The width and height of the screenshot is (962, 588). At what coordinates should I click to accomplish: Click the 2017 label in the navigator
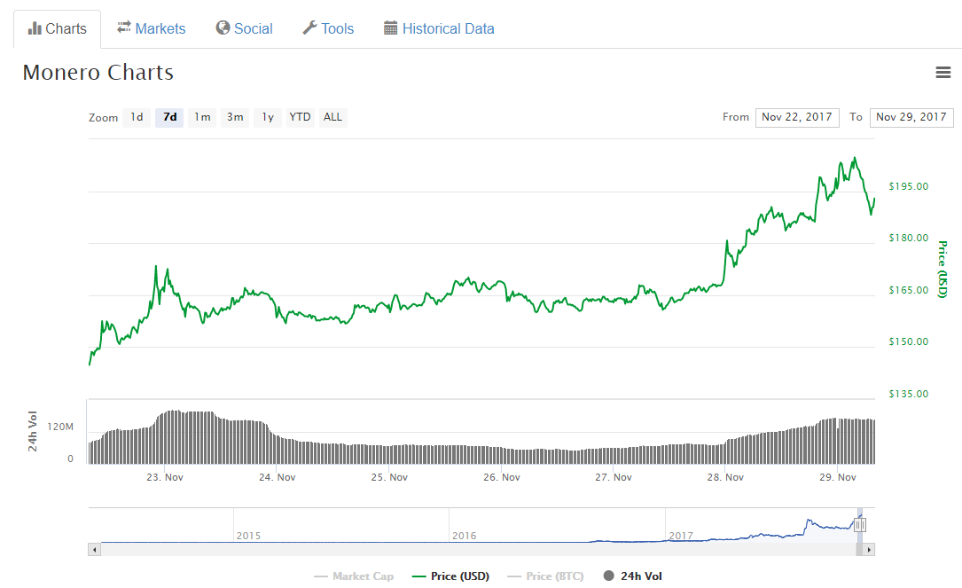point(681,536)
